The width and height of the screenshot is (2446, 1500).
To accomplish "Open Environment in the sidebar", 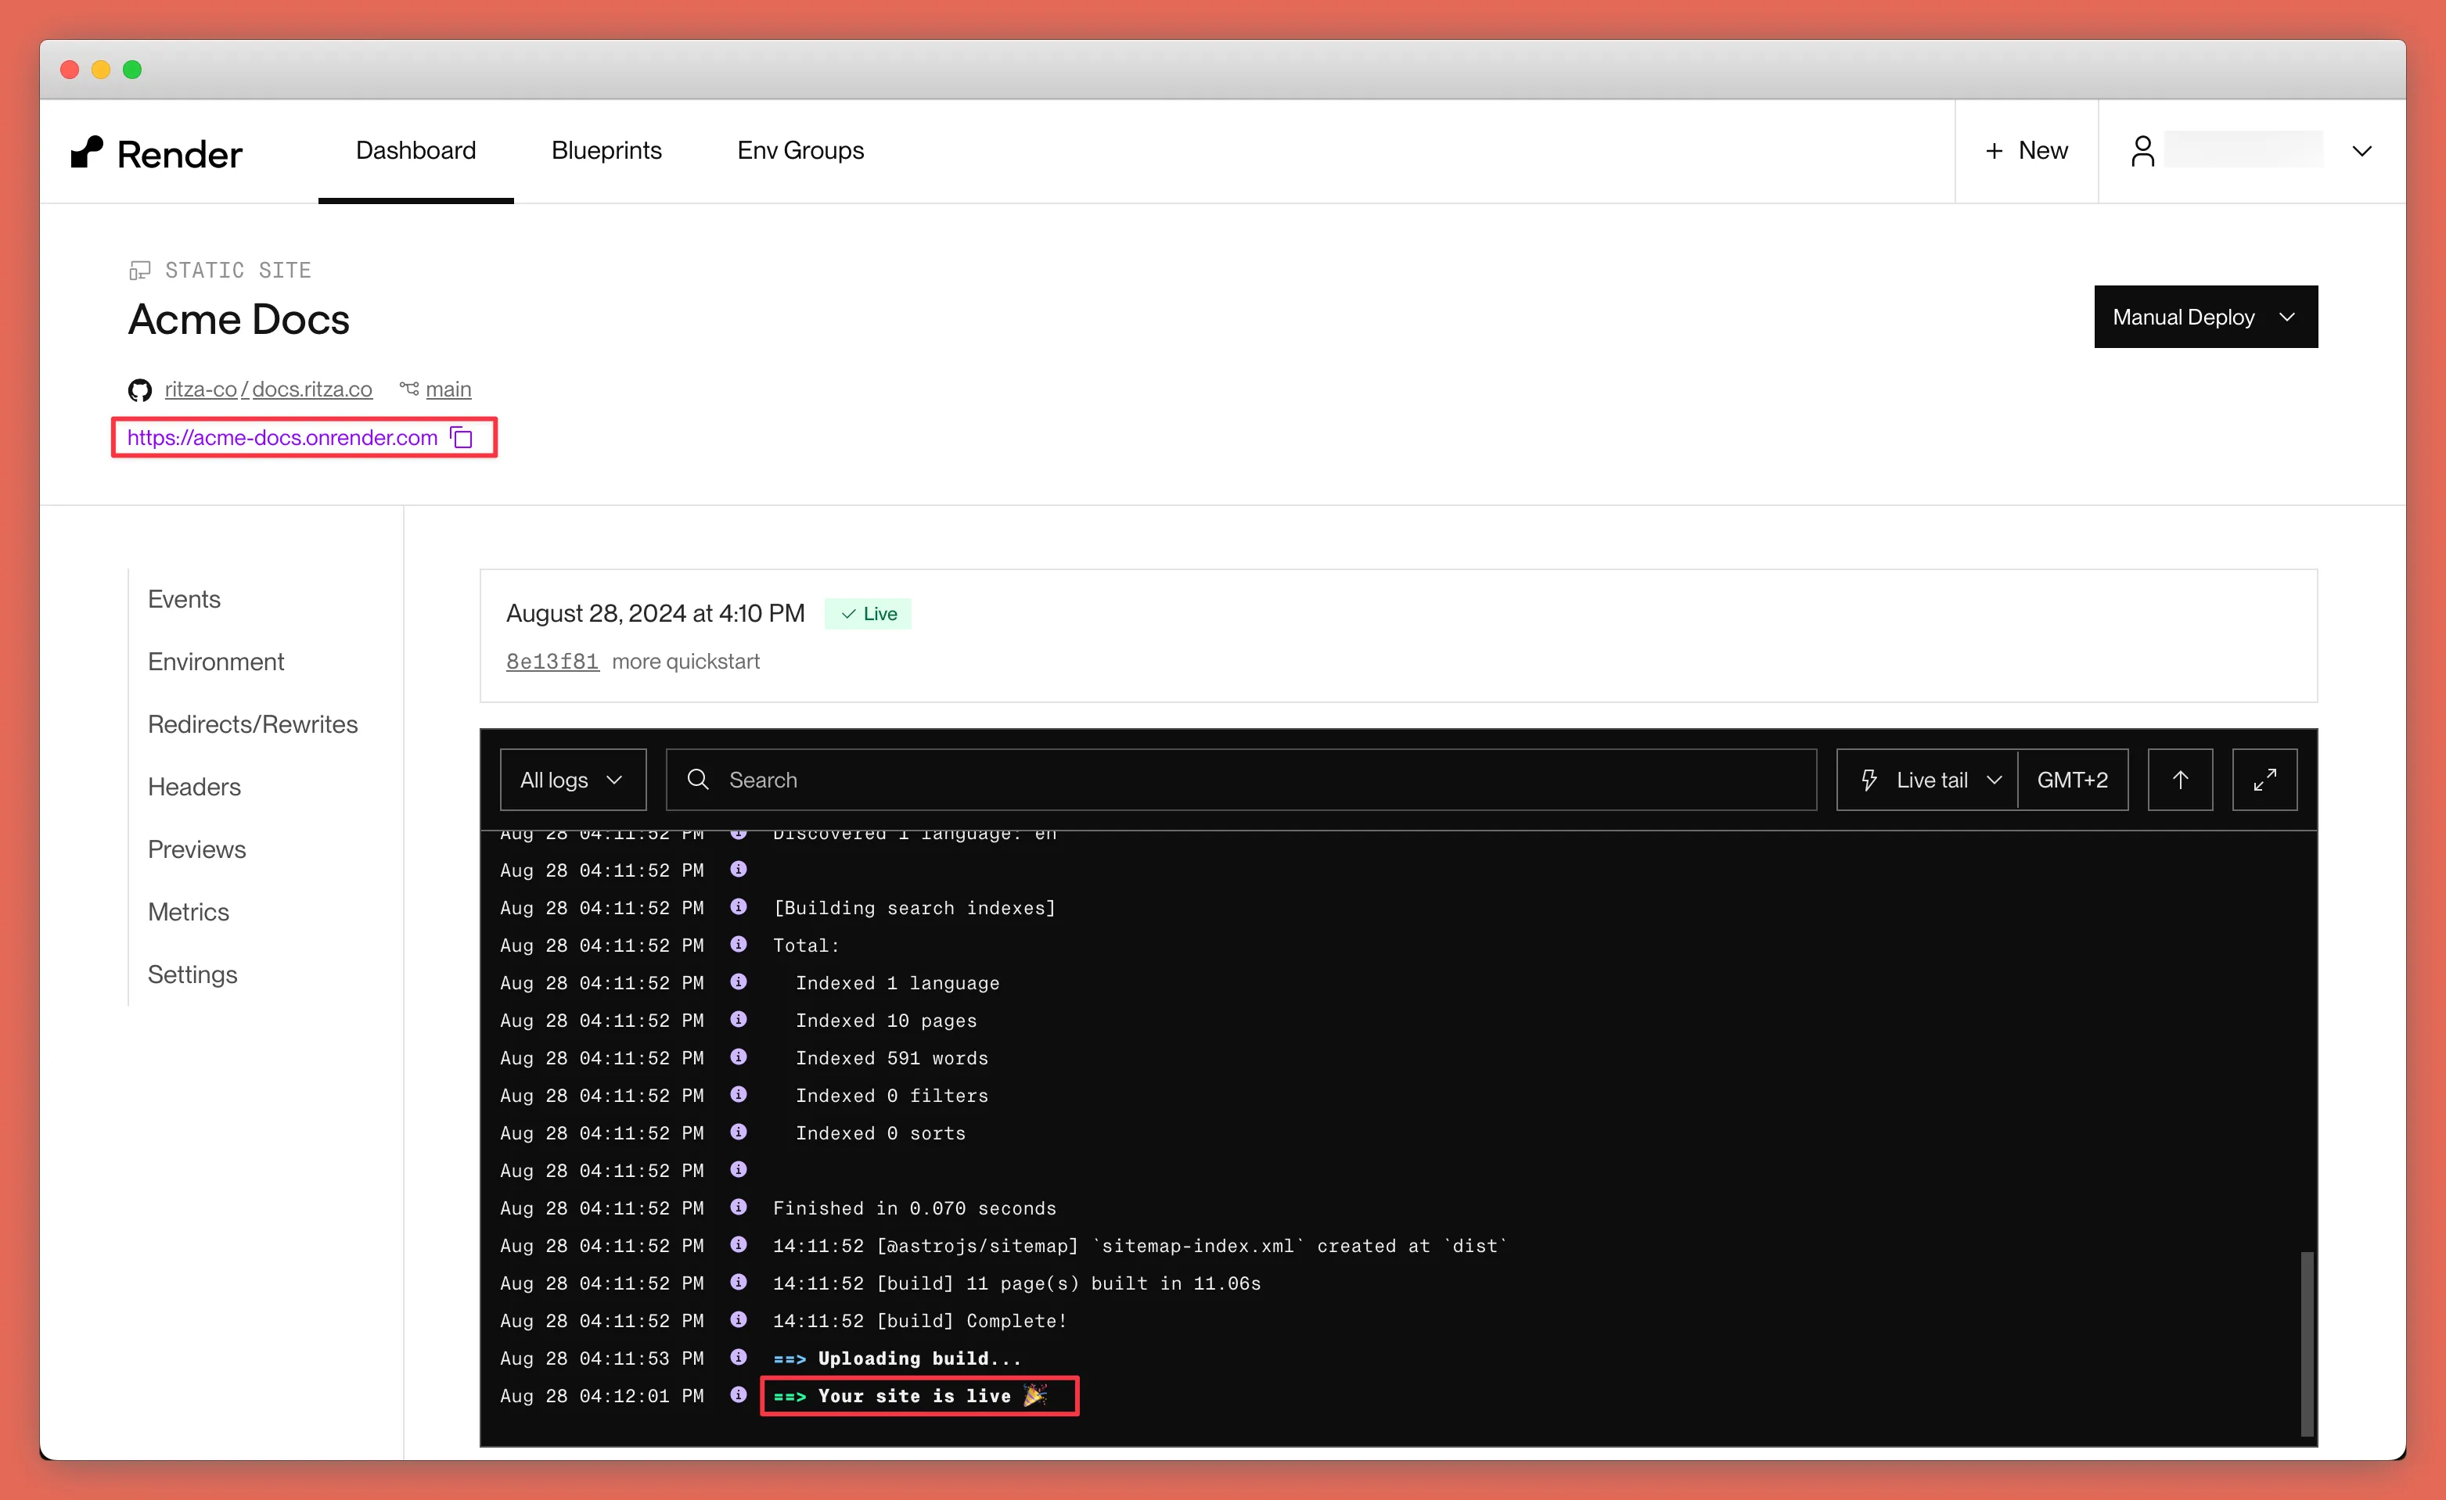I will point(215,662).
